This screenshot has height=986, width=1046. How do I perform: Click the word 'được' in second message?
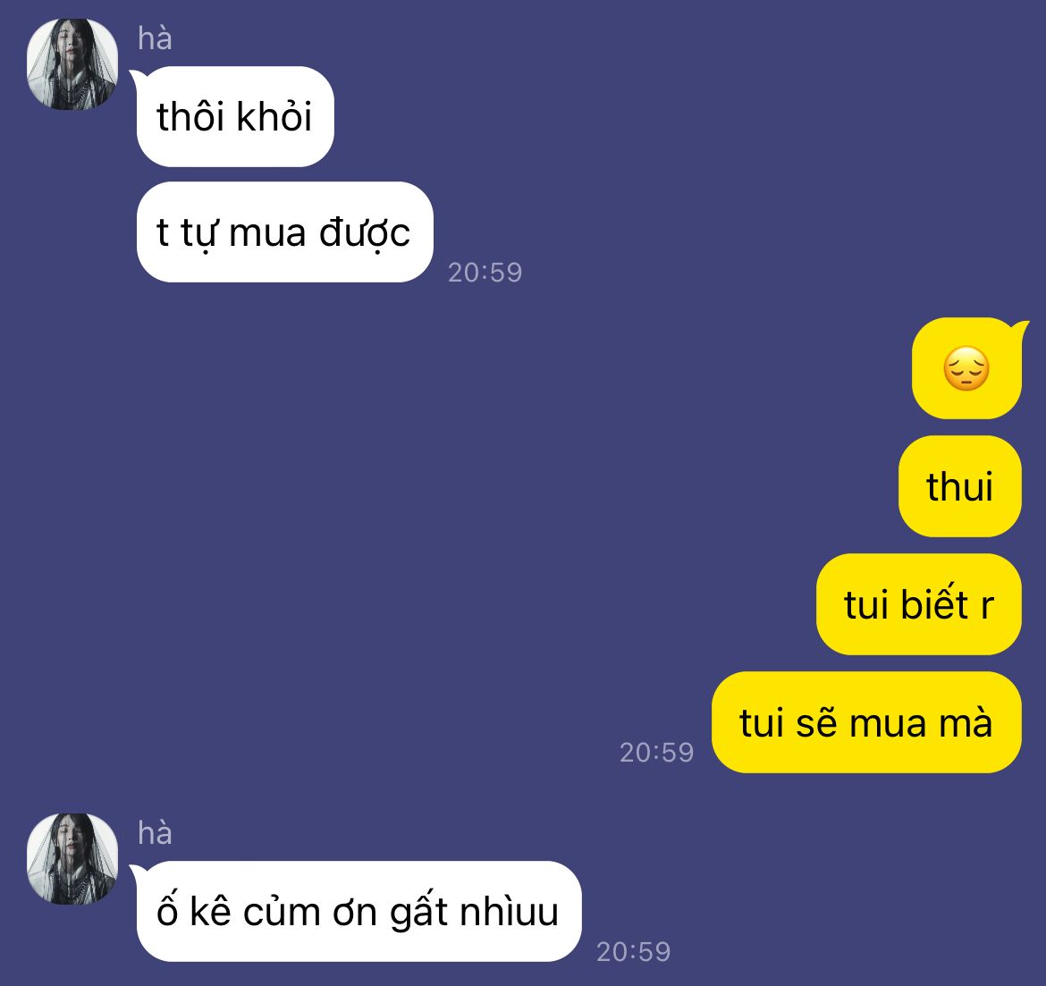tap(365, 233)
